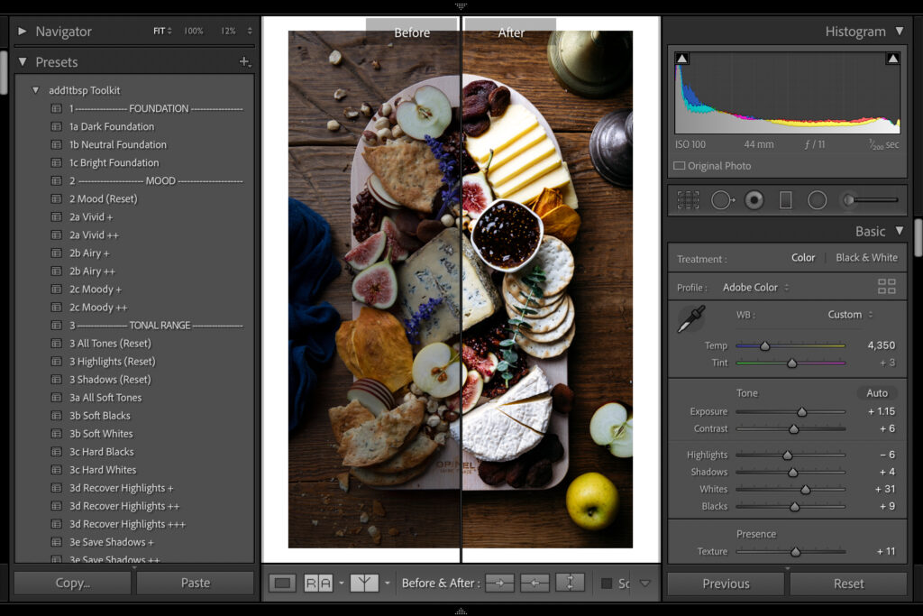The image size is (923, 616).
Task: Activate the Graduated Filter tool
Action: [x=783, y=199]
